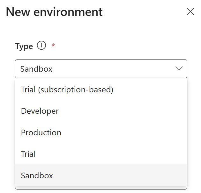Select Trial (subscription-based) option

[101, 89]
